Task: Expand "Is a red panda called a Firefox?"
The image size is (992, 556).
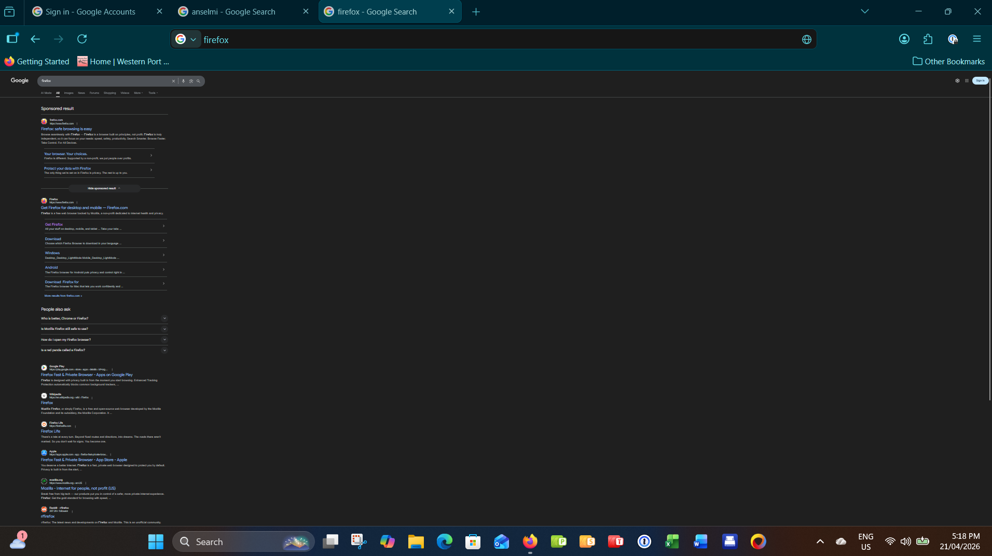Action: [104, 350]
